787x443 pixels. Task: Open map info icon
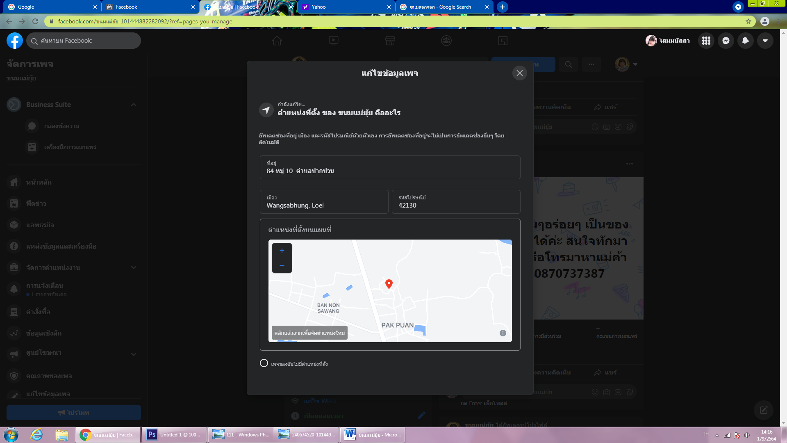pyautogui.click(x=503, y=333)
